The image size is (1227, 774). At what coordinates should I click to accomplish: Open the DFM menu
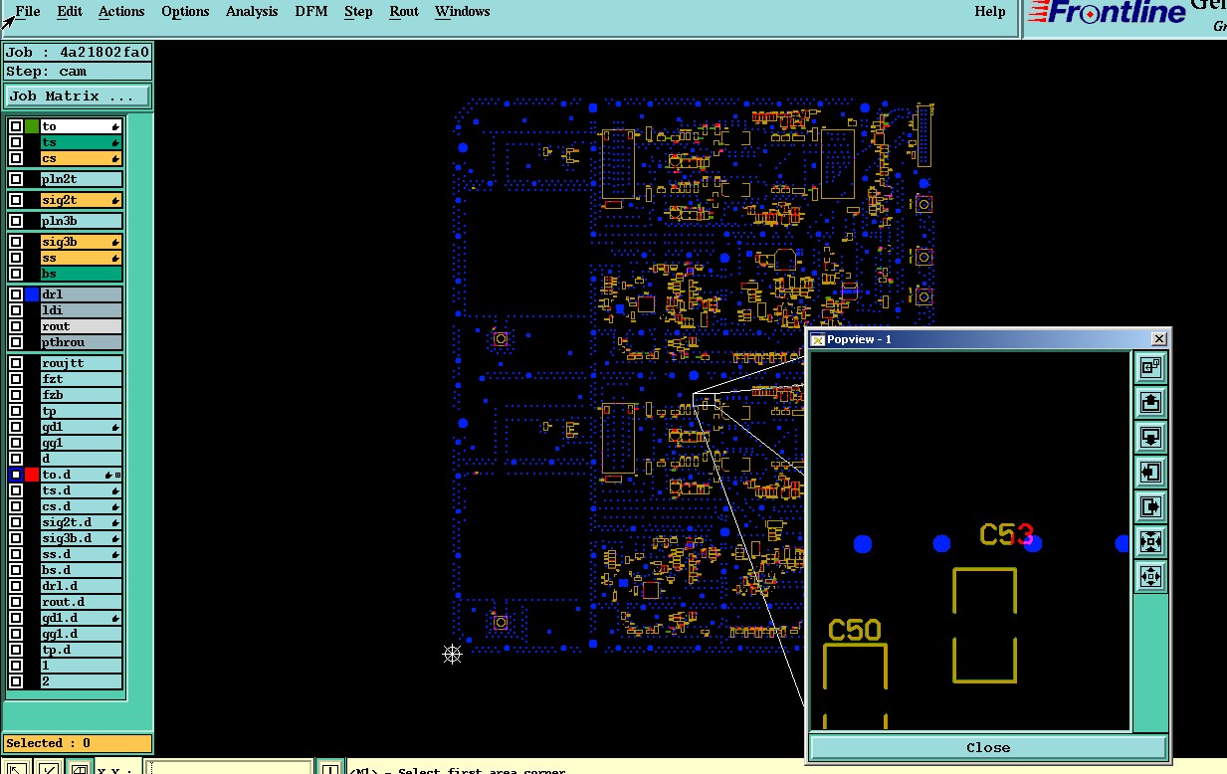pos(311,12)
